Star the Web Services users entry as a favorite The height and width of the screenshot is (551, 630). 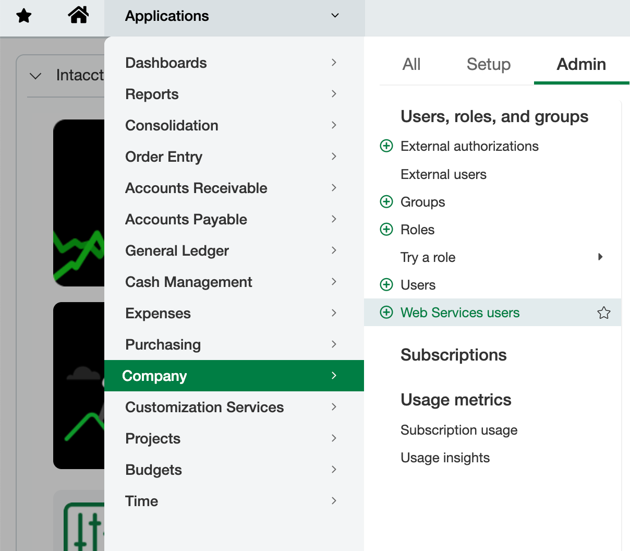tap(603, 312)
